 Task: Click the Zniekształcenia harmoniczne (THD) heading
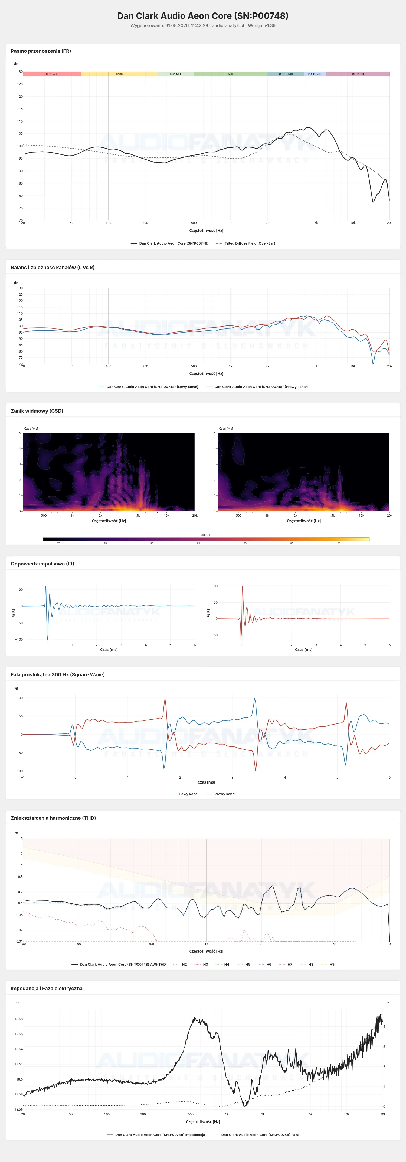pos(53,818)
